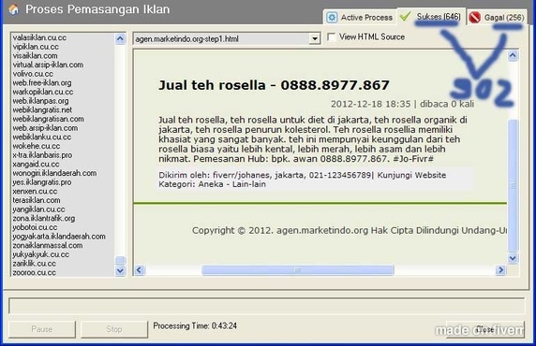
Task: Click the vertical scrollbar thumb in the preview
Action: [x=513, y=186]
